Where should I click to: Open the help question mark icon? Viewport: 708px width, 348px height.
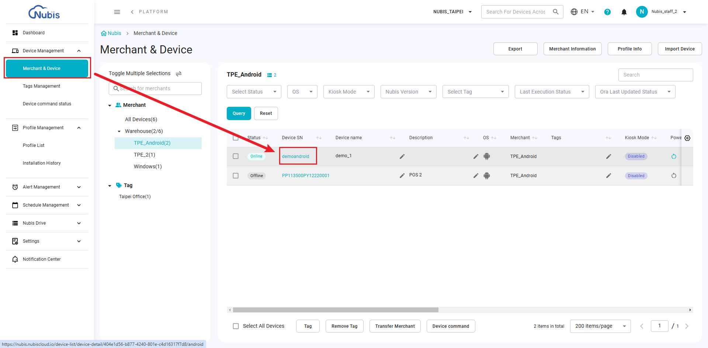607,12
